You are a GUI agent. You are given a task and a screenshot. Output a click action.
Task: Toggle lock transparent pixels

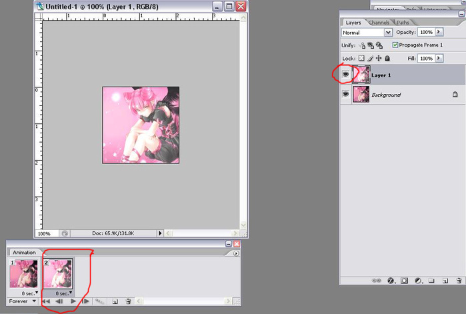coord(361,58)
